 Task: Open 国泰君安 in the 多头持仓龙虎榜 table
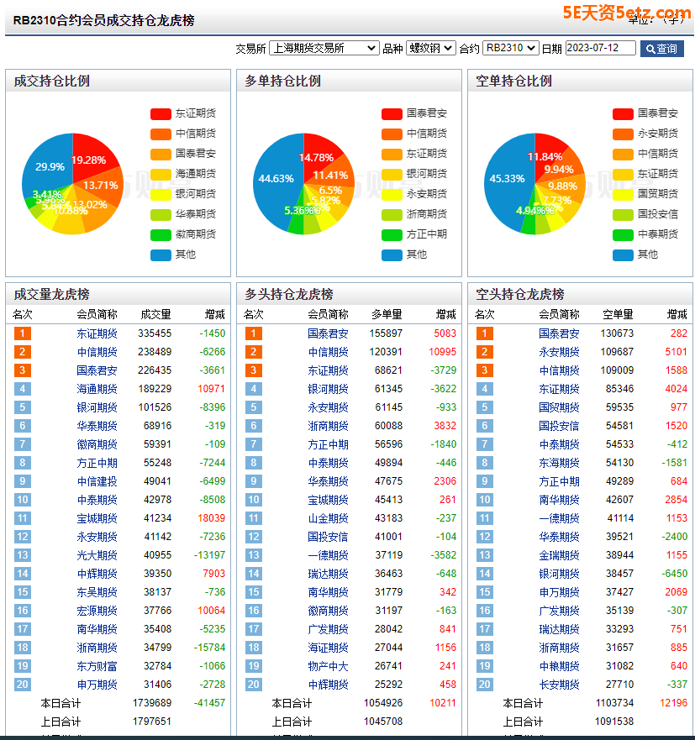point(328,333)
